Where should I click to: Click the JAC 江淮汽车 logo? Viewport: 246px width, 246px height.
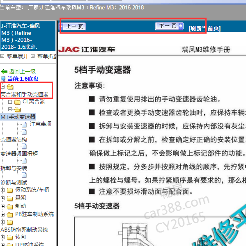tap(87, 50)
